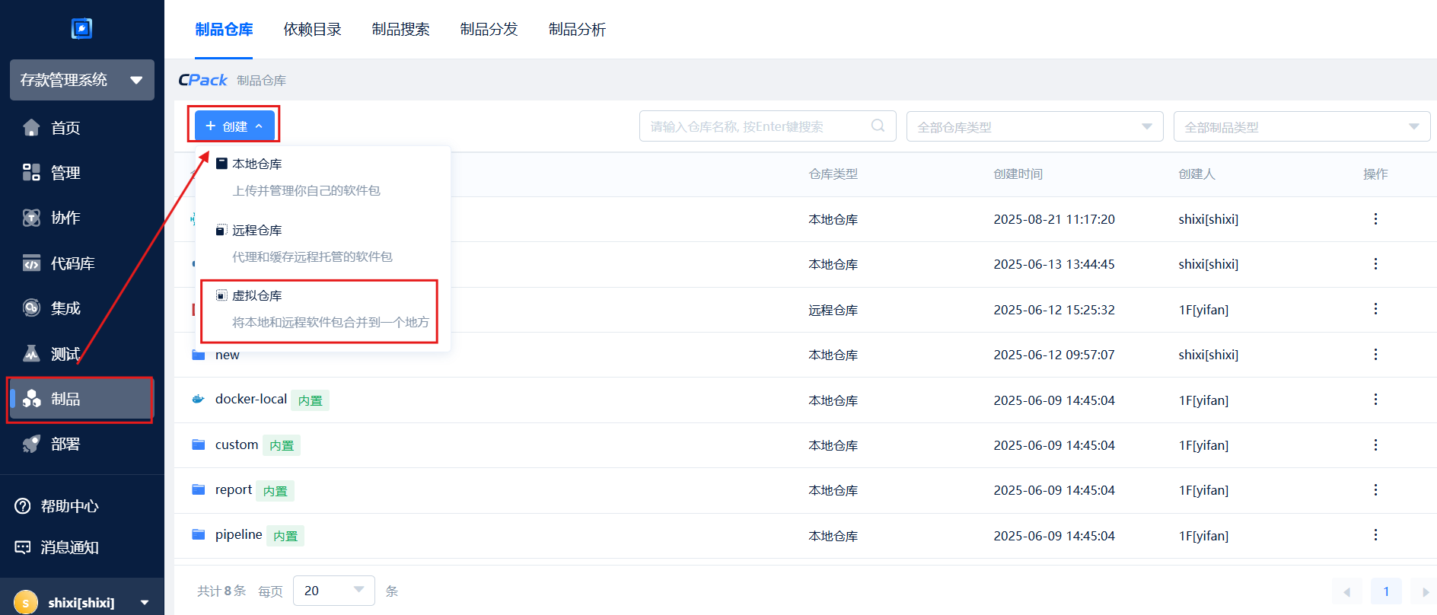Switch to the 依赖目录 tab
The width and height of the screenshot is (1437, 615).
(x=312, y=30)
